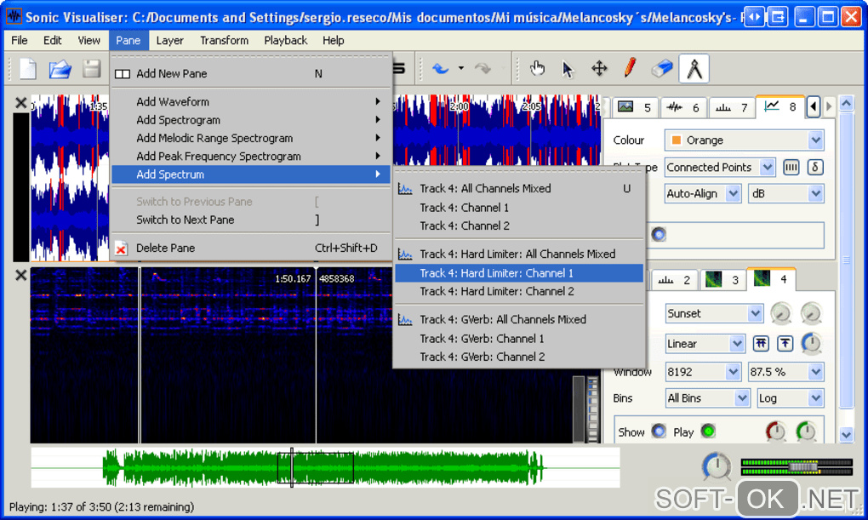
Task: Click the Measure compass tool
Action: click(x=694, y=68)
